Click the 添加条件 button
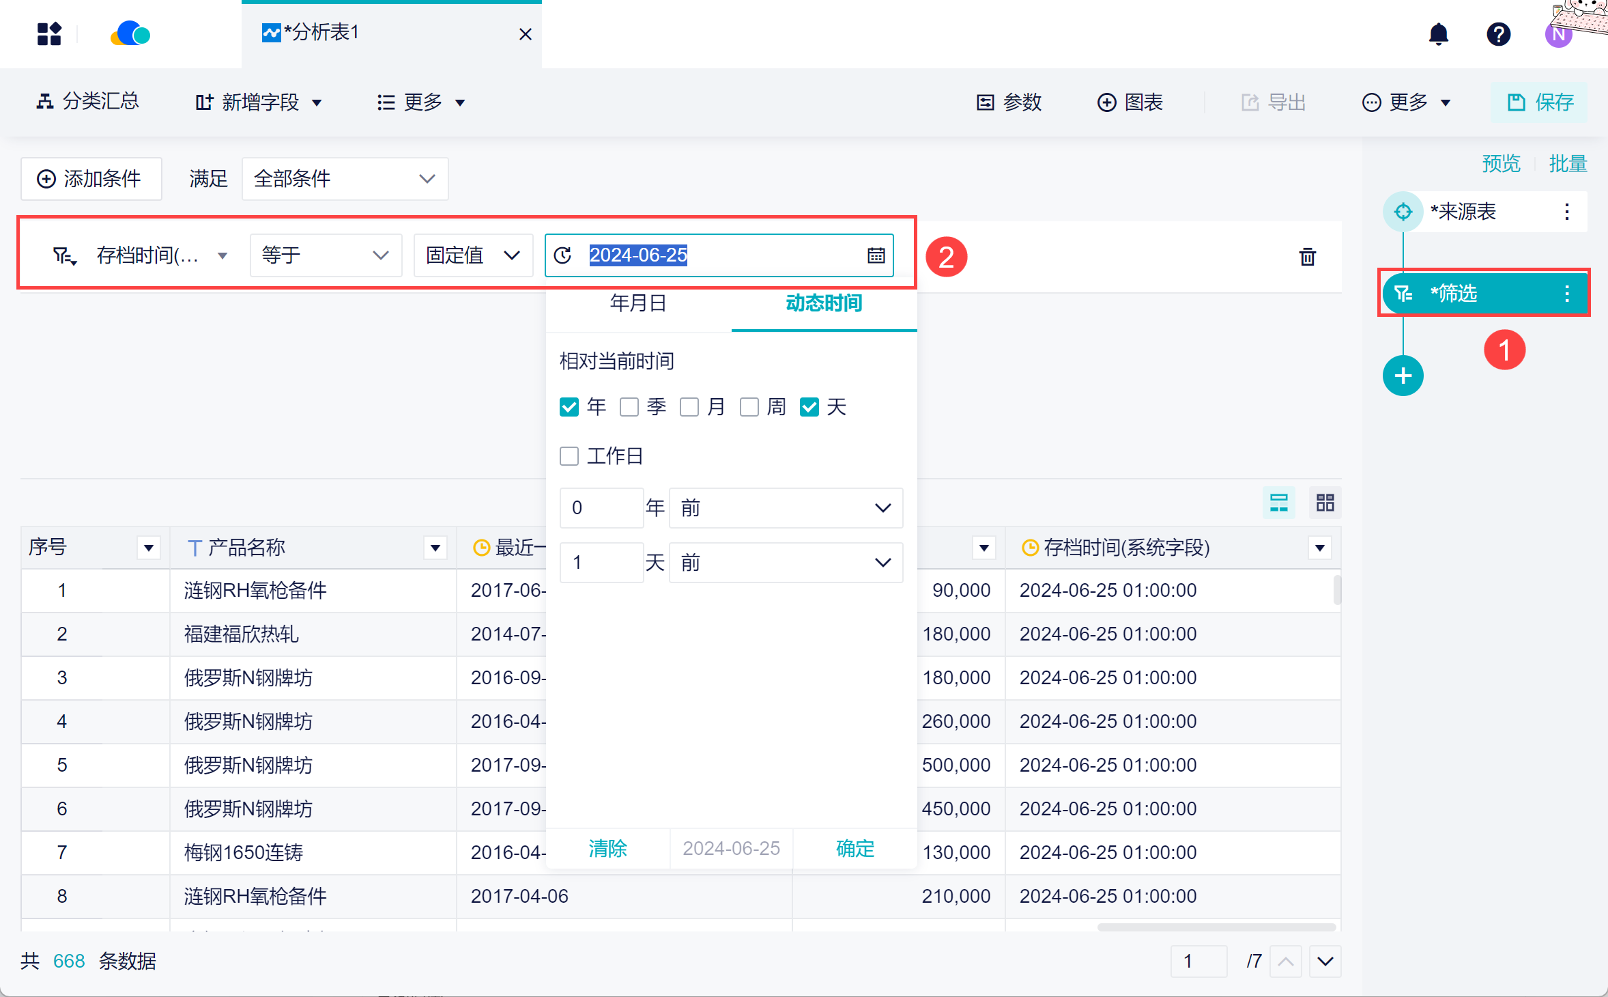 [91, 179]
